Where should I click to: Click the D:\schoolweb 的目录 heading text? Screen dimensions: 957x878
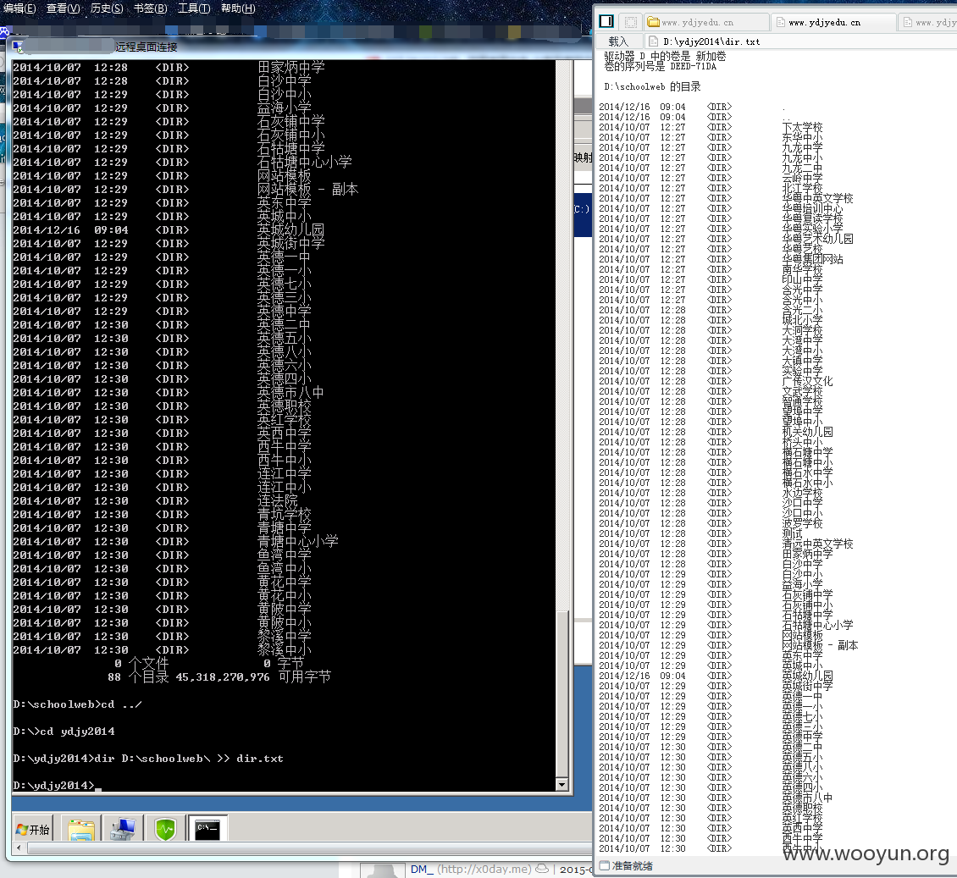coord(652,86)
